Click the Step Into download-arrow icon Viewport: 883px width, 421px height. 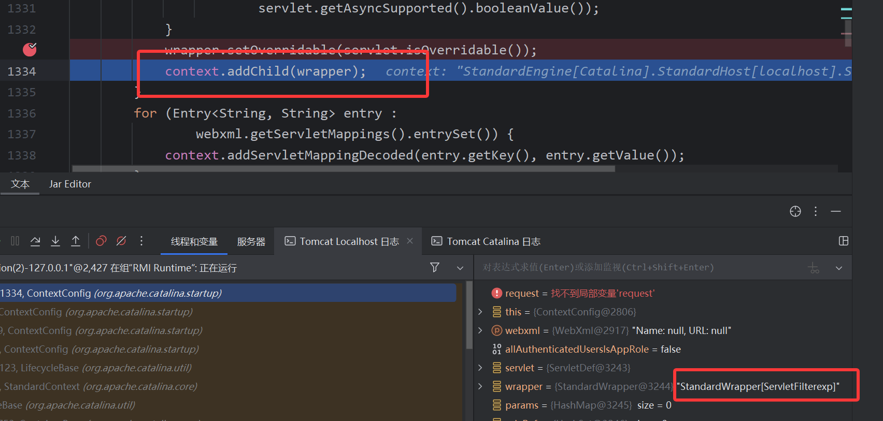(55, 241)
